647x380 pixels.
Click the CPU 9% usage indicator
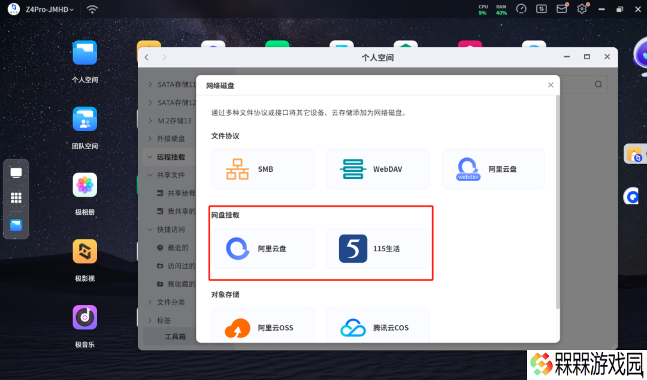coord(483,10)
